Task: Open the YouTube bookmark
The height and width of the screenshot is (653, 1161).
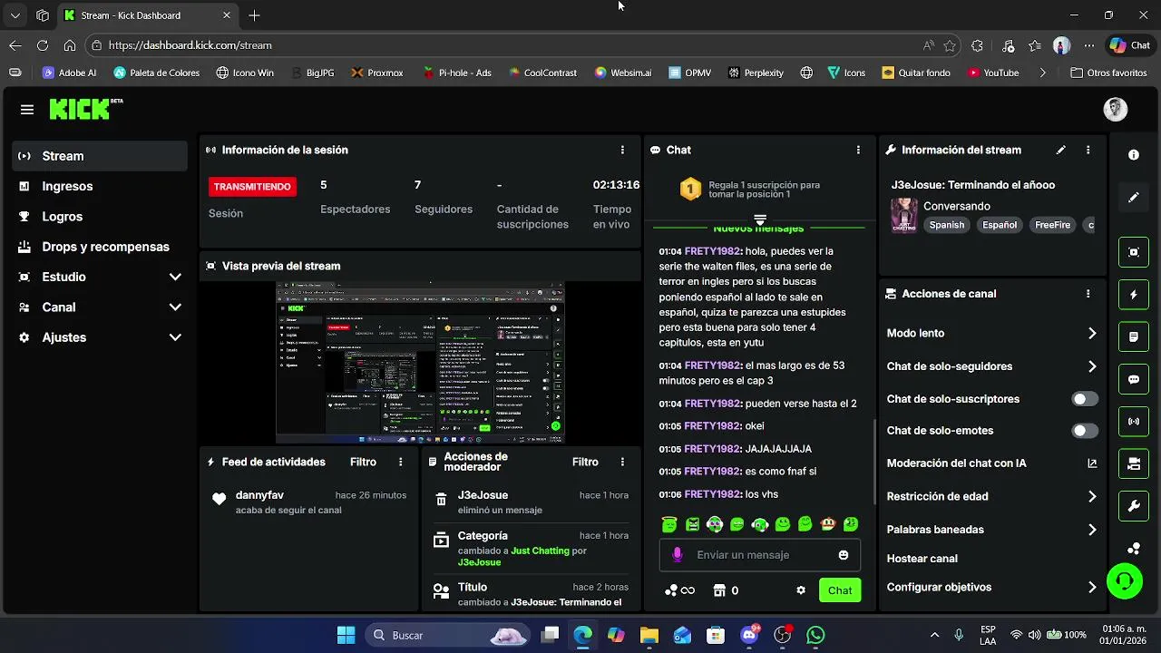Action: [x=992, y=73]
